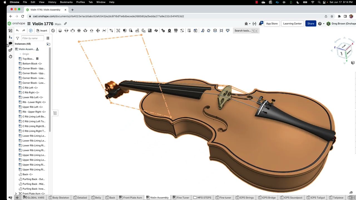Open the Configurations panel icon in sidebar
Image resolution: width=356 pixels, height=200 pixels.
tap(10, 50)
